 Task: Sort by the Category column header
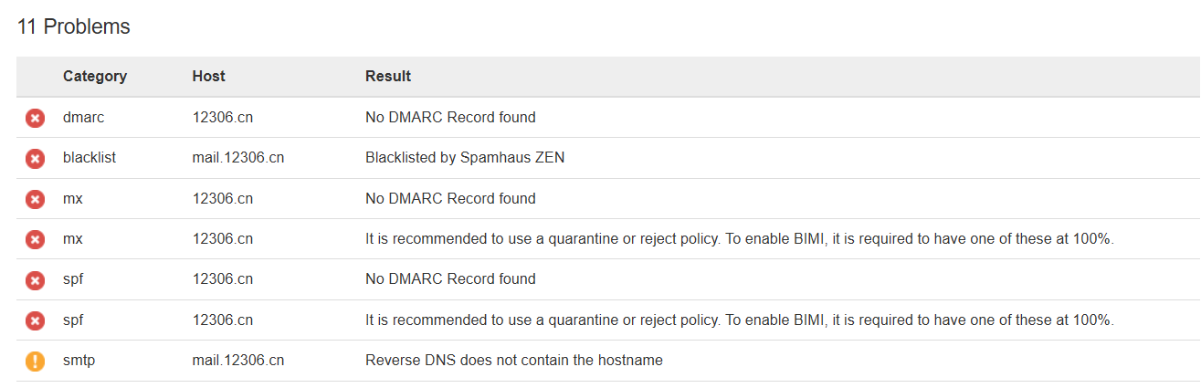(95, 77)
